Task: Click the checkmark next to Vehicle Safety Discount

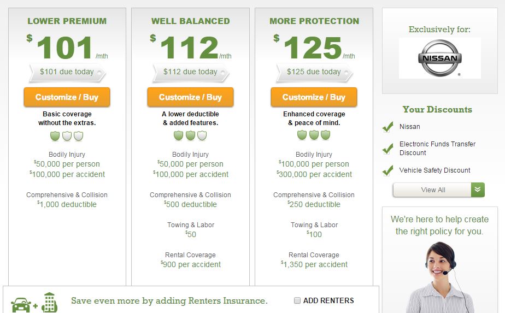Action: [388, 170]
